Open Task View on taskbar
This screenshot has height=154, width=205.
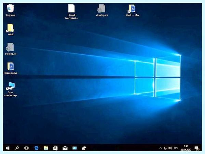pyautogui.click(x=26, y=148)
